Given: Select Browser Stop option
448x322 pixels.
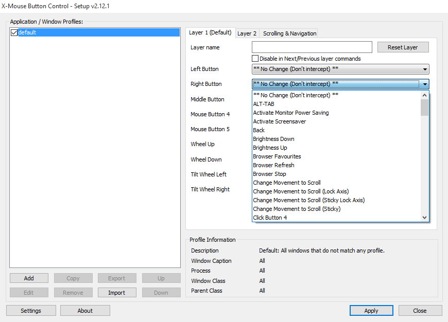Looking at the screenshot, I should pyautogui.click(x=337, y=174).
